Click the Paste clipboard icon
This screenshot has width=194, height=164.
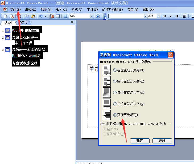tap(33, 16)
